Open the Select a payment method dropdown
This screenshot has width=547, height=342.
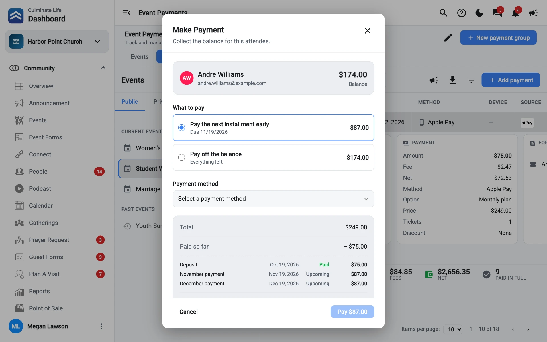[273, 199]
